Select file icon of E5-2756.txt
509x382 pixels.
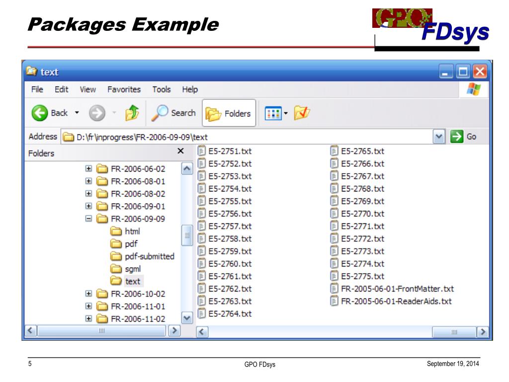[202, 213]
